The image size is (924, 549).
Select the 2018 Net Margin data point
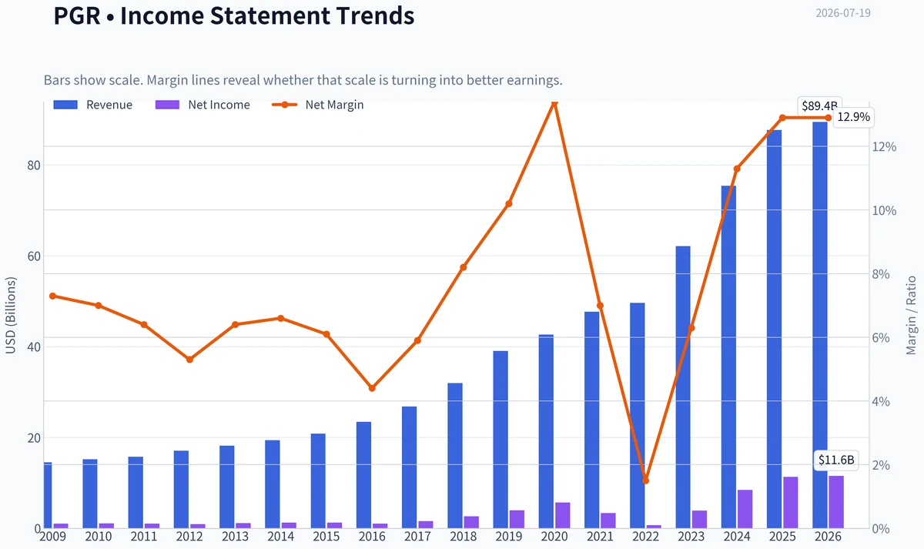pyautogui.click(x=463, y=267)
